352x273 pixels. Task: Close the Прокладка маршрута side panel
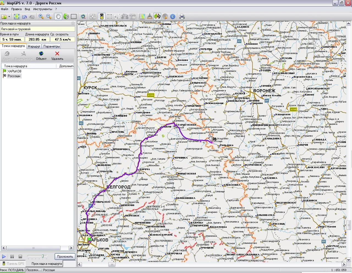tap(73, 23)
